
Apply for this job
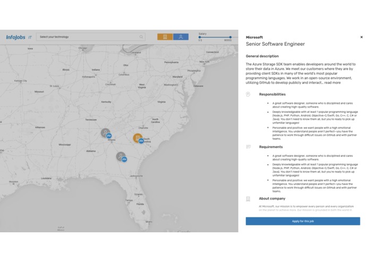click(303, 221)
